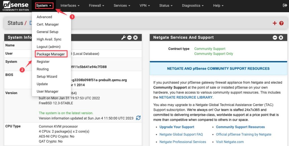The height and width of the screenshot is (146, 289).
Task: Open Community Support Resources link
Action: [240, 127]
